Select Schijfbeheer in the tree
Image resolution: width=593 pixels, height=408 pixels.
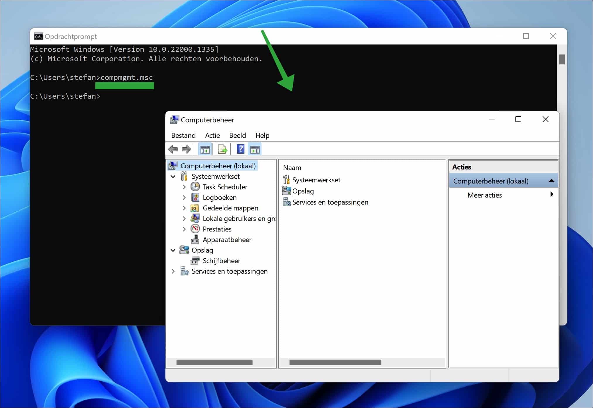tap(221, 261)
